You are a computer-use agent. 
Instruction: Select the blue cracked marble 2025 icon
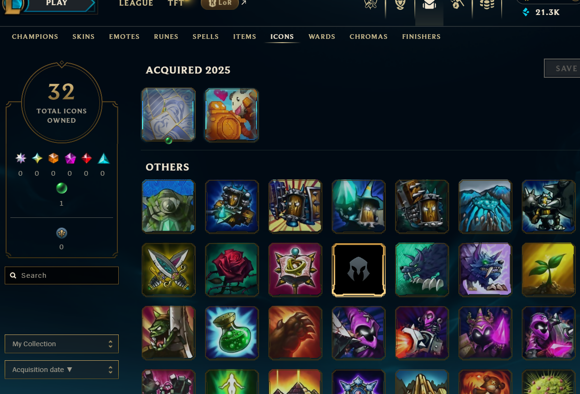(x=168, y=115)
